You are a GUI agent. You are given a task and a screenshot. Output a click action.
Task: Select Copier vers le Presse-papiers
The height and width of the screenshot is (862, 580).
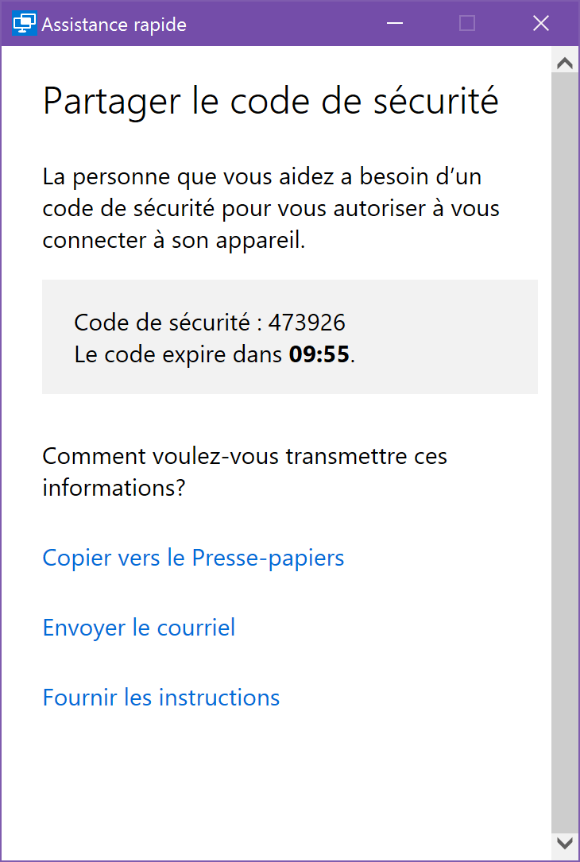pos(193,558)
